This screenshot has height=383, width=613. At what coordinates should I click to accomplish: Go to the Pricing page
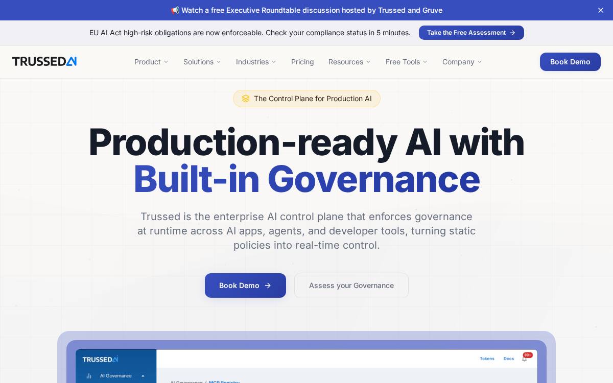tap(302, 62)
